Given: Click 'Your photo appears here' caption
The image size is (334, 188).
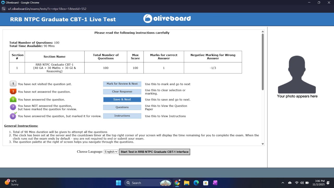Looking at the screenshot, I should [x=297, y=96].
